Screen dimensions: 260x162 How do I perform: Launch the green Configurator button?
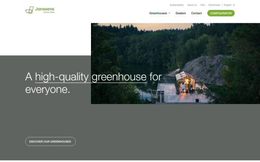(x=221, y=13)
